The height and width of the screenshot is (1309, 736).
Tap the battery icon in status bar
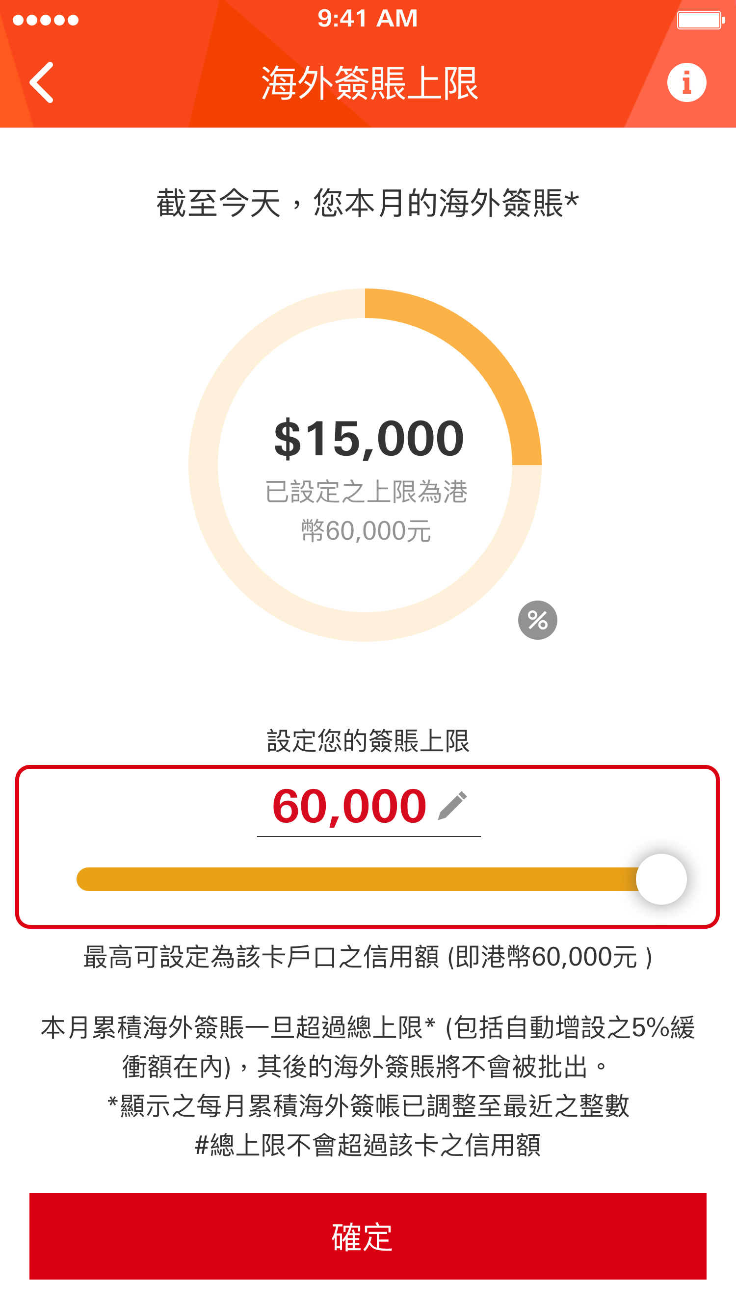click(x=700, y=20)
